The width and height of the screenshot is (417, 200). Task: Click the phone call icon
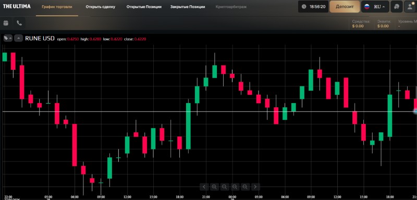[x=19, y=23]
